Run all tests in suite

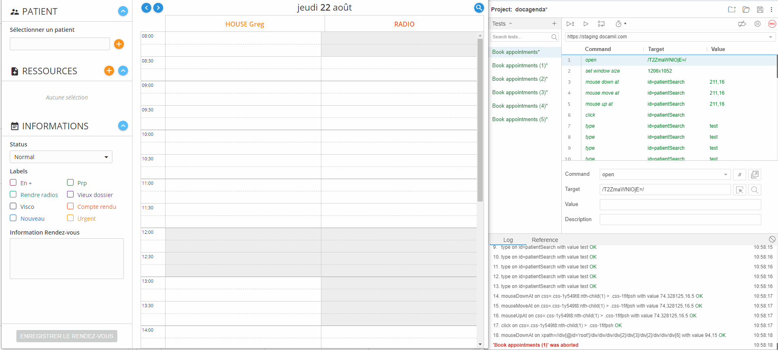coord(570,24)
